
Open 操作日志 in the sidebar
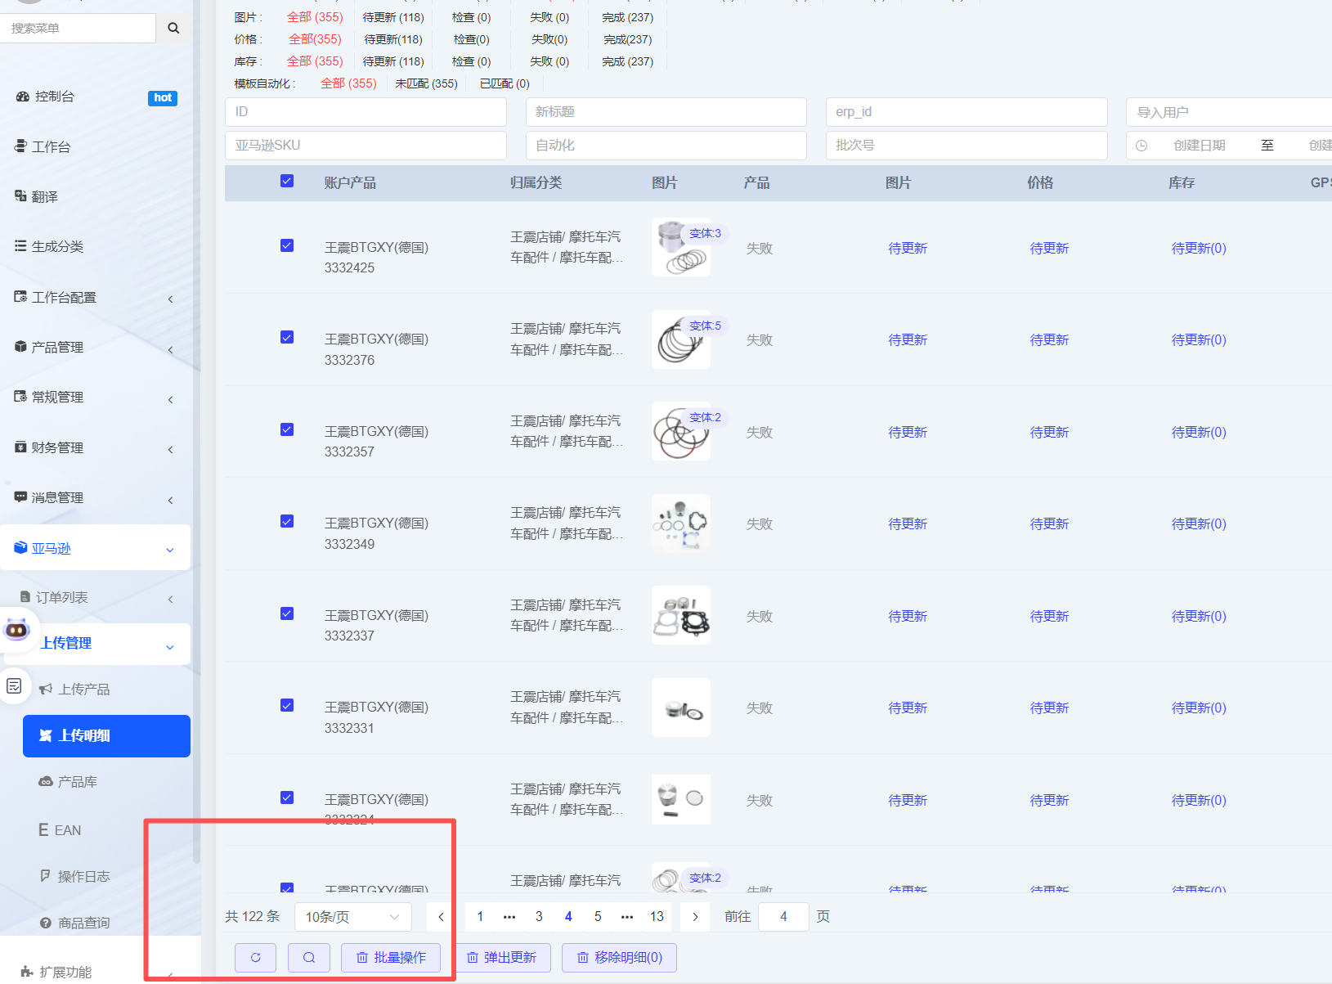click(x=83, y=876)
